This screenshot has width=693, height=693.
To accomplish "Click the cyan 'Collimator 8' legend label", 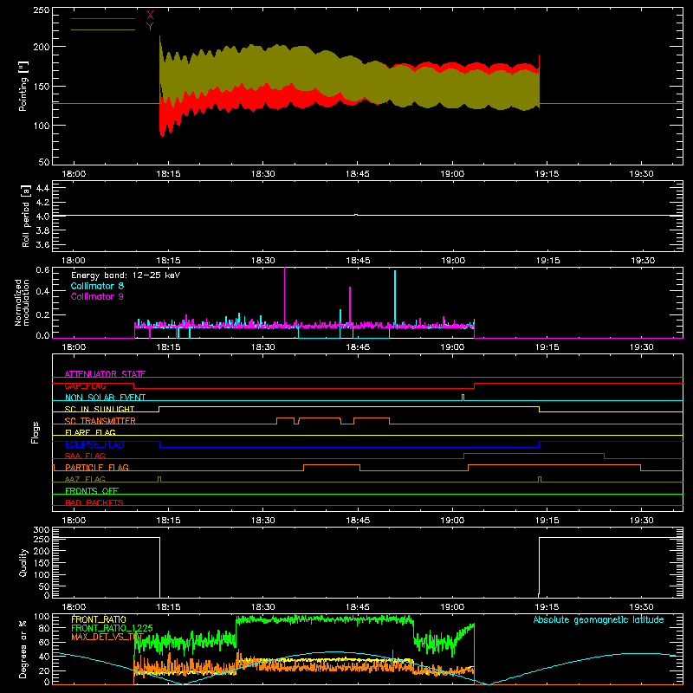I will [97, 286].
